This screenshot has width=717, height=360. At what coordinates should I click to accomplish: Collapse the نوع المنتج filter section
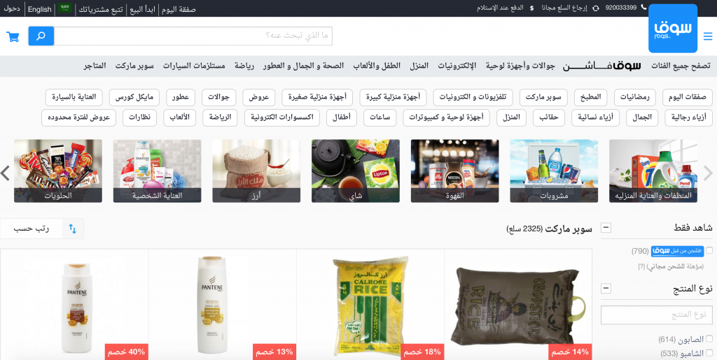(x=606, y=289)
